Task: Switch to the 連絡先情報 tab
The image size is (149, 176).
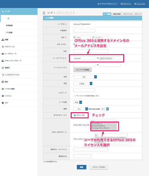Action: [117, 14]
